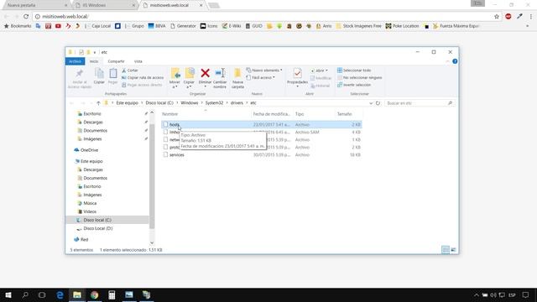Check the checkbox beside hosts file
This screenshot has width=537, height=302.
click(165, 125)
